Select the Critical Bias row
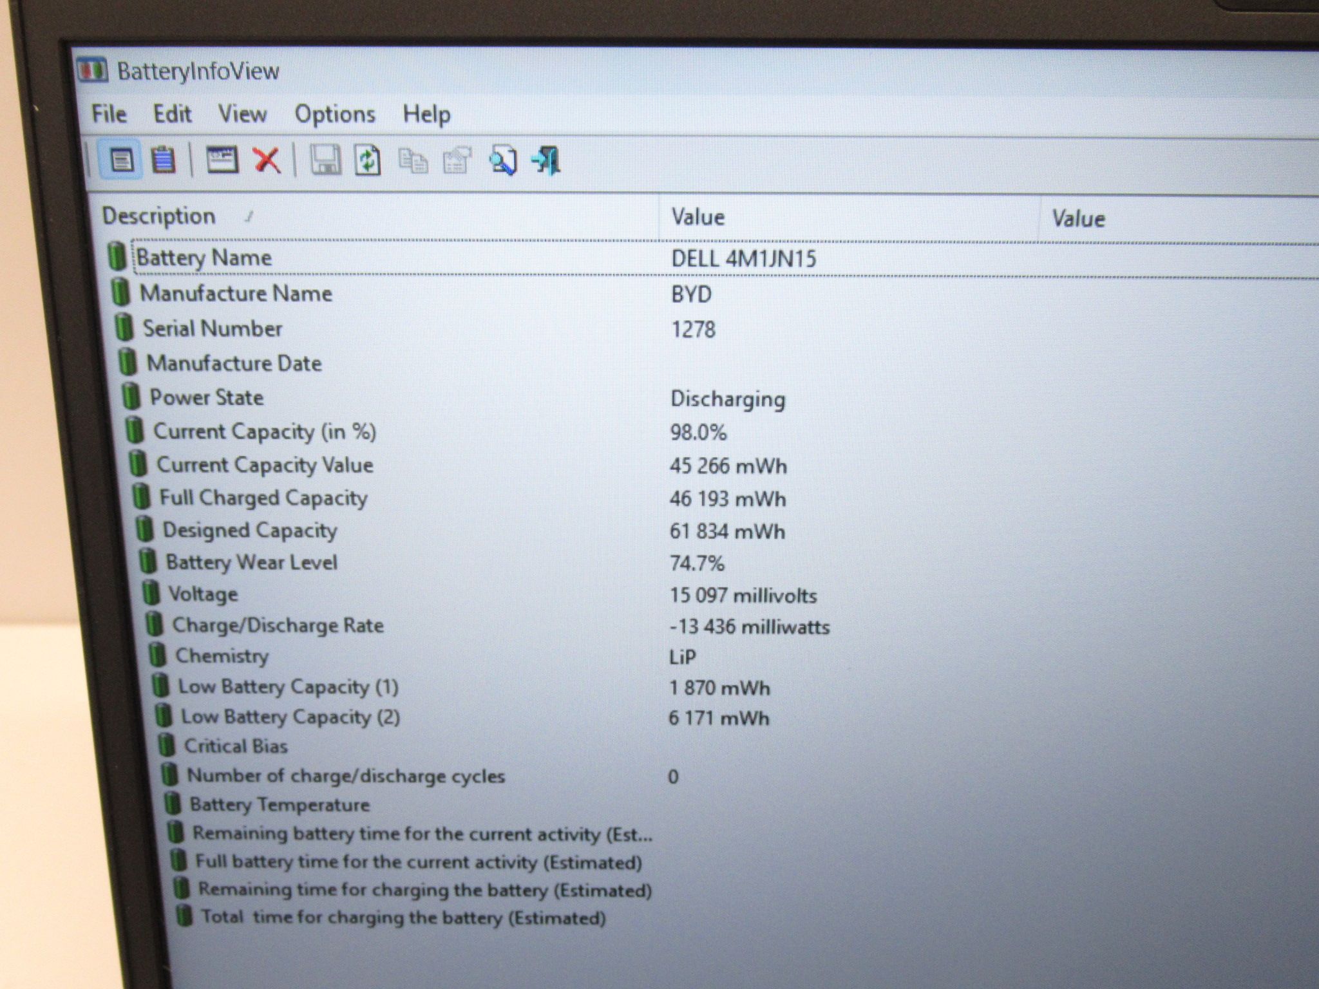1319x989 pixels. tap(738, 746)
